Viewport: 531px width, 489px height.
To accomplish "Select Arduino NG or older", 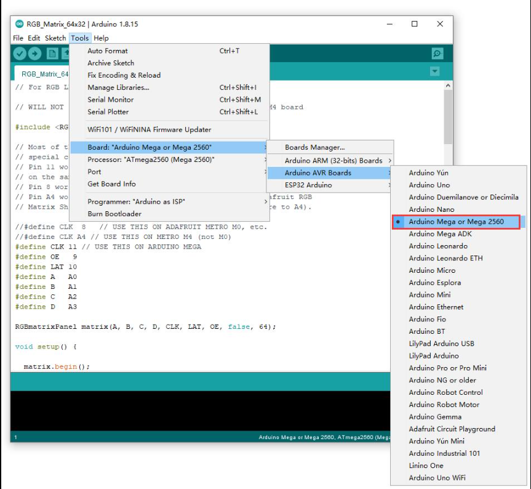I will 458,380.
